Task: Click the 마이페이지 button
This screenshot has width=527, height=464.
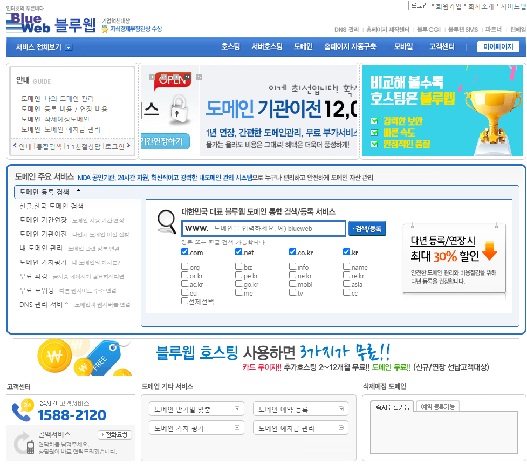Action: 498,47
